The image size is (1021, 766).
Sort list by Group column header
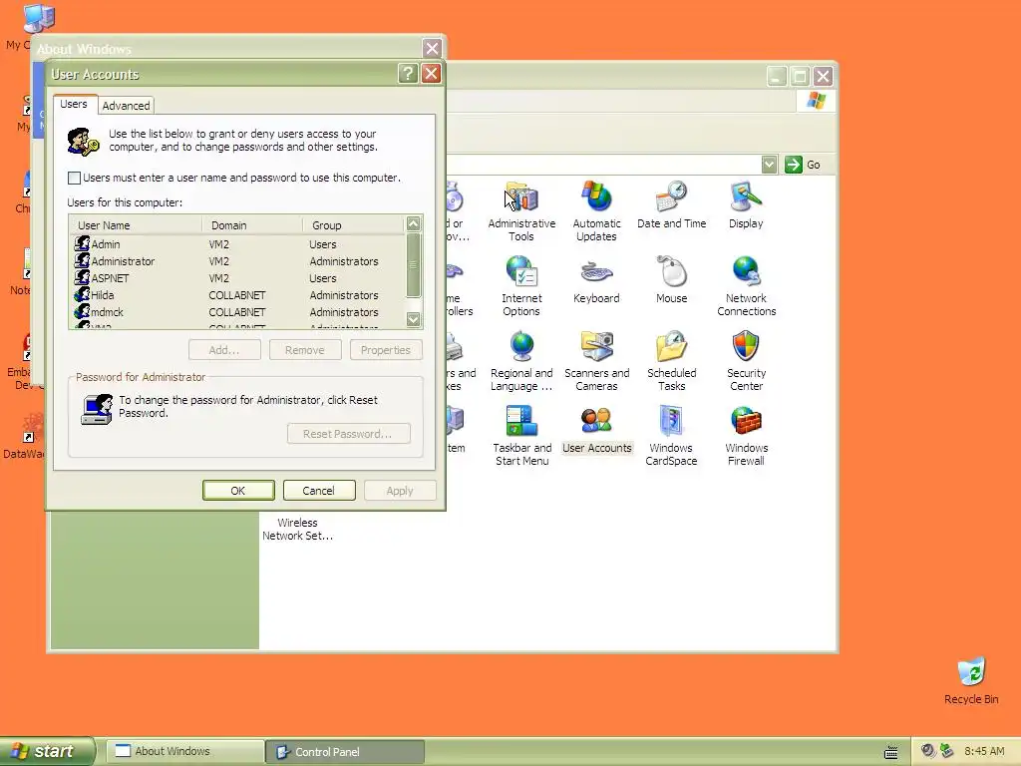353,225
